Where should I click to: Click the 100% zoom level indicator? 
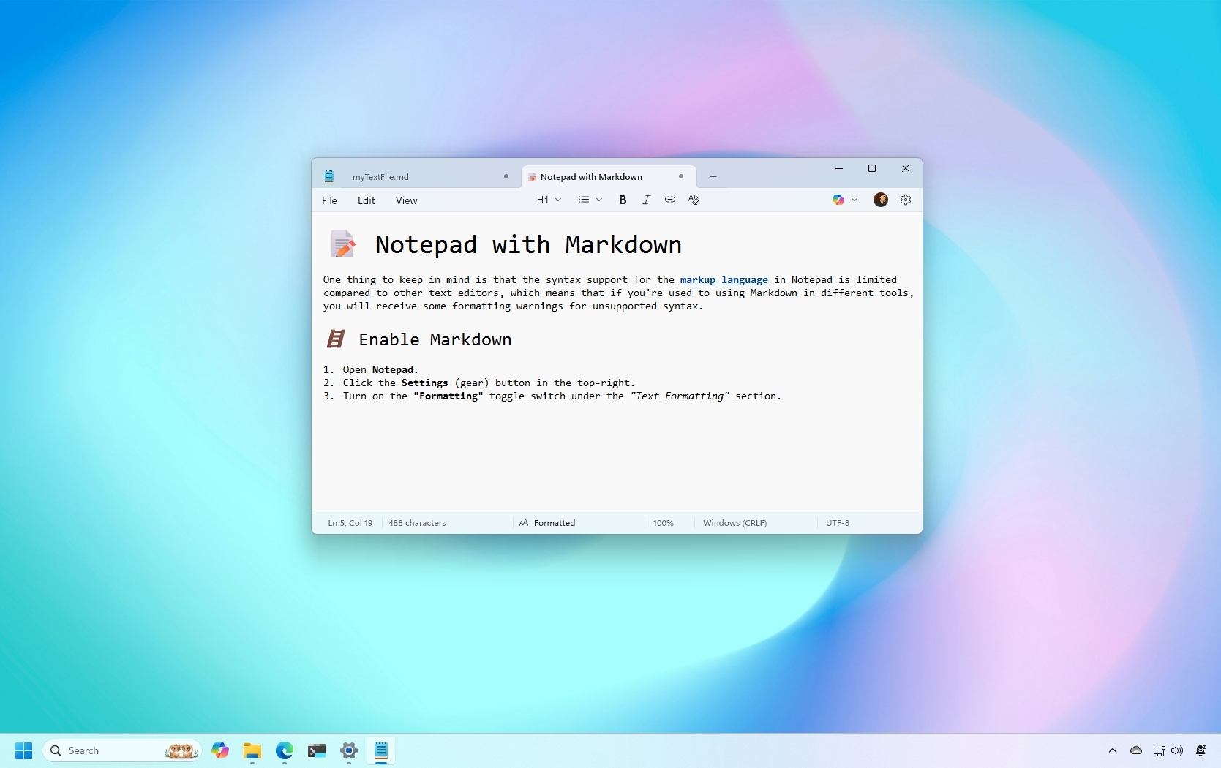click(663, 523)
